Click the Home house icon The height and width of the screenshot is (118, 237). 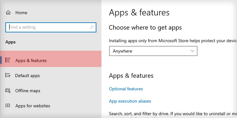(8, 13)
